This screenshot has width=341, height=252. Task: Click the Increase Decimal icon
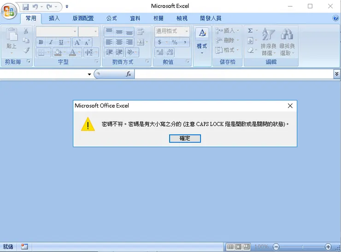(x=160, y=52)
